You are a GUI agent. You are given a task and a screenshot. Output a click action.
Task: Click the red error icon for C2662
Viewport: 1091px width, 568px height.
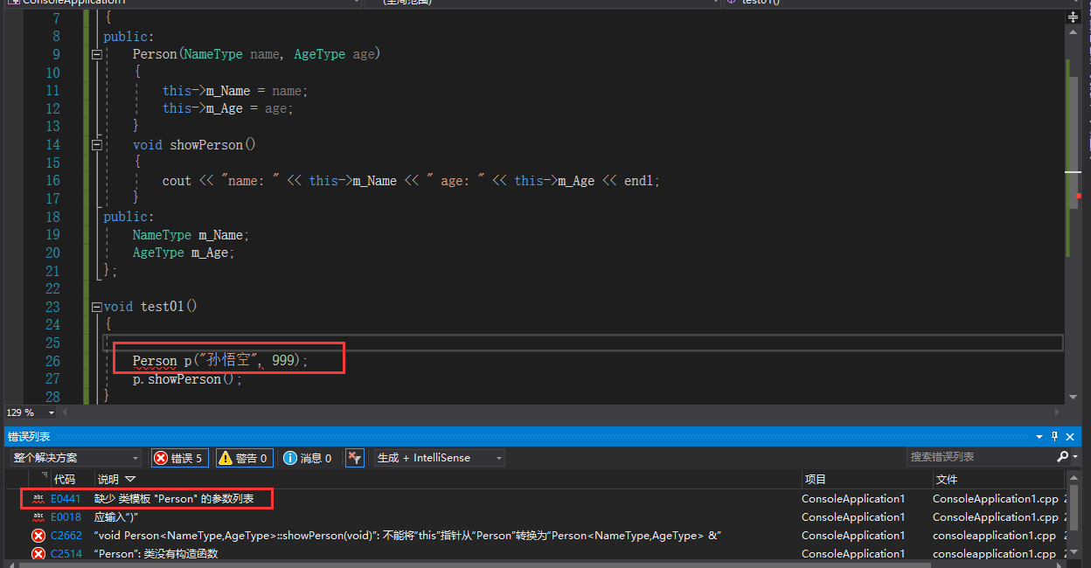38,536
